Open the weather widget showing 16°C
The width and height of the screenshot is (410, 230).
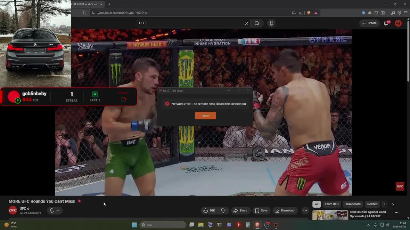coord(11,225)
